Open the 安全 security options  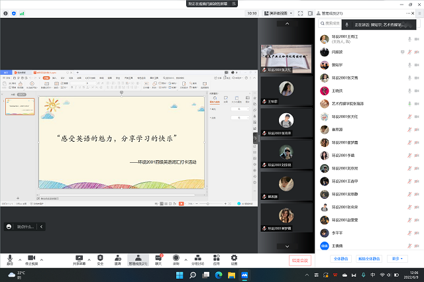tap(100, 260)
